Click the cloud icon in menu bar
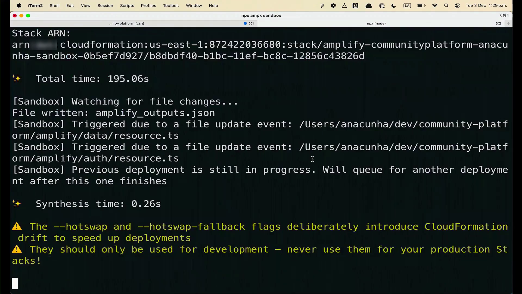The image size is (522, 294). click(x=369, y=5)
